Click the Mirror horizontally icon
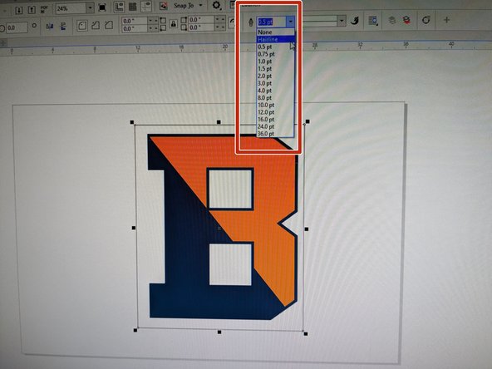The height and width of the screenshot is (369, 492). 50,27
